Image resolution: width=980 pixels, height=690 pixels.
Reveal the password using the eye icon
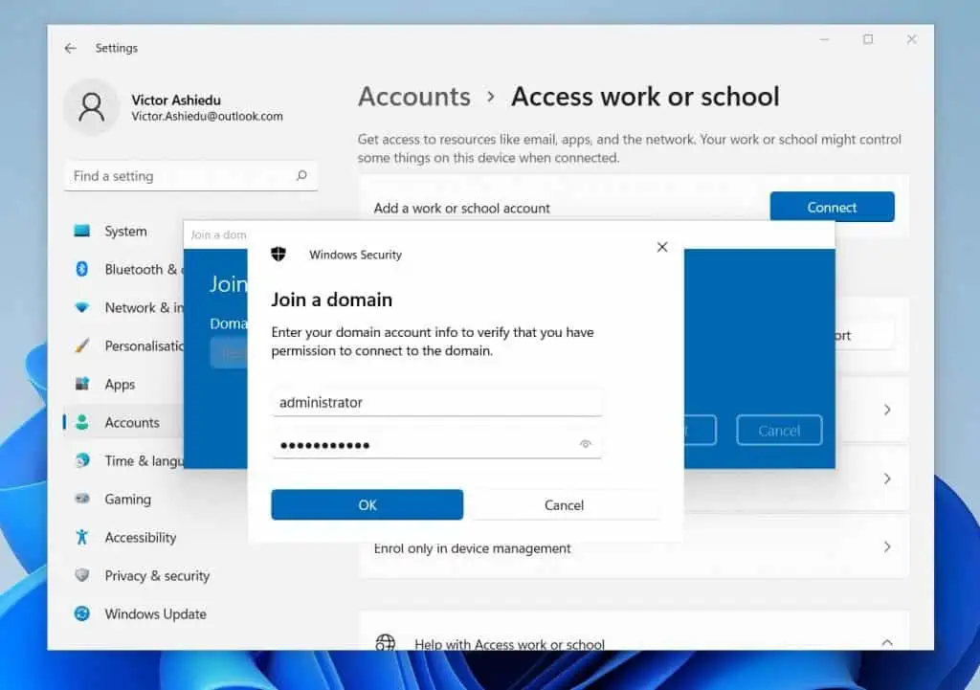click(586, 444)
